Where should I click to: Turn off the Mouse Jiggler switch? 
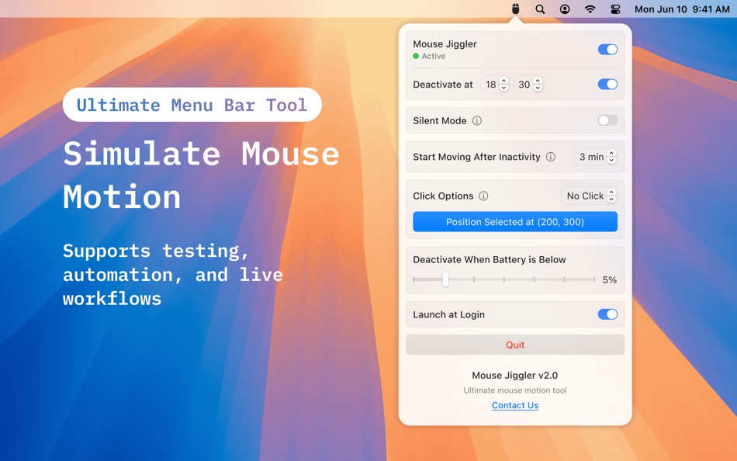(607, 50)
